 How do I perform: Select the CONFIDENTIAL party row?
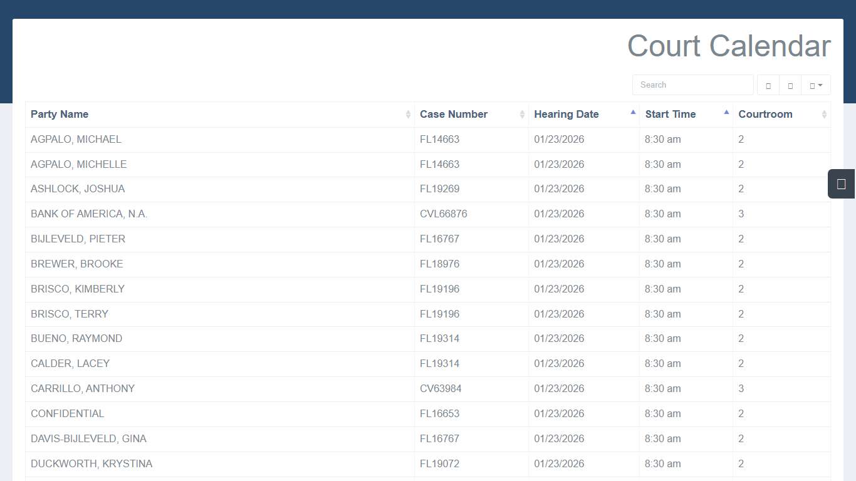pyautogui.click(x=68, y=414)
